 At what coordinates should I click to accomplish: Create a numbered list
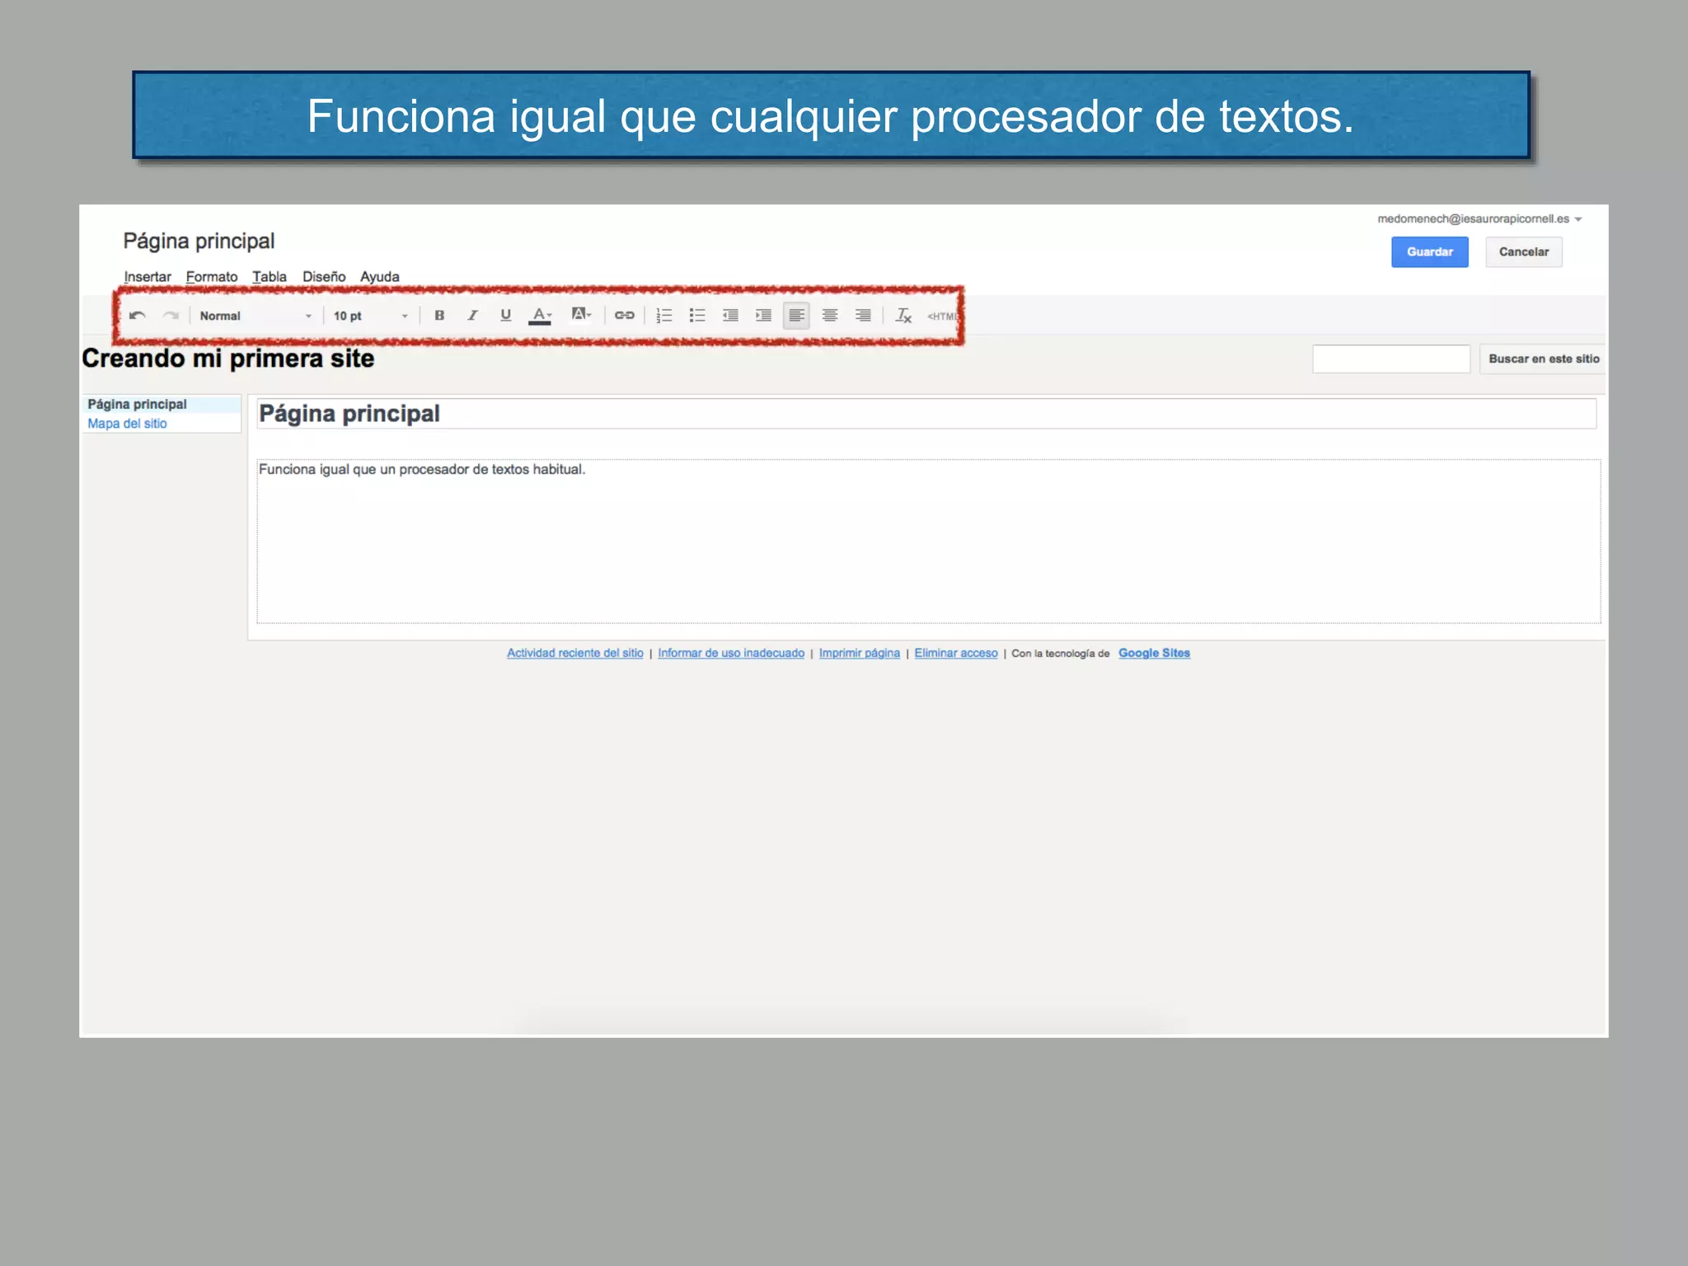[663, 316]
